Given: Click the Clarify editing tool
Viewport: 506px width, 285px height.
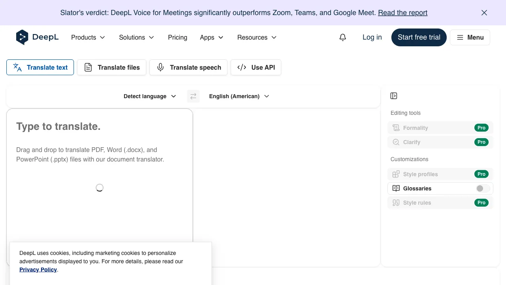Looking at the screenshot, I should 440,142.
